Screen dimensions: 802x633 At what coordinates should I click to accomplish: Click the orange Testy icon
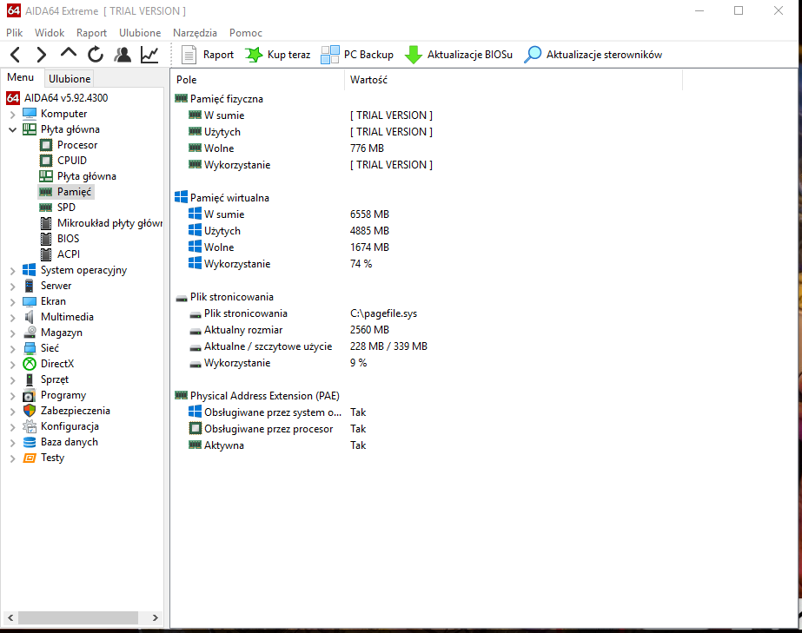tap(30, 458)
